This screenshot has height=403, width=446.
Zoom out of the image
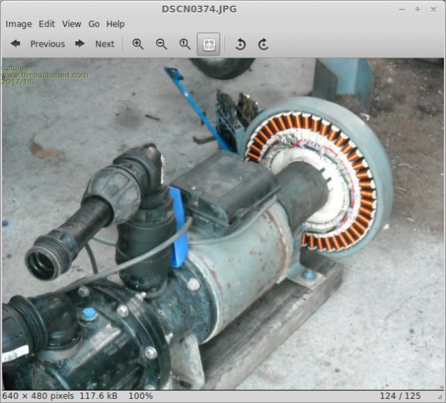pyautogui.click(x=161, y=44)
